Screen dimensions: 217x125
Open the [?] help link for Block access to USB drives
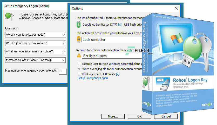point(118,74)
